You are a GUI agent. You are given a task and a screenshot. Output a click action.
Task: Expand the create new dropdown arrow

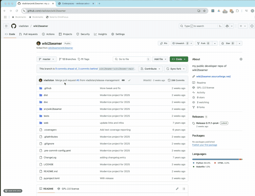(x=245, y=26)
